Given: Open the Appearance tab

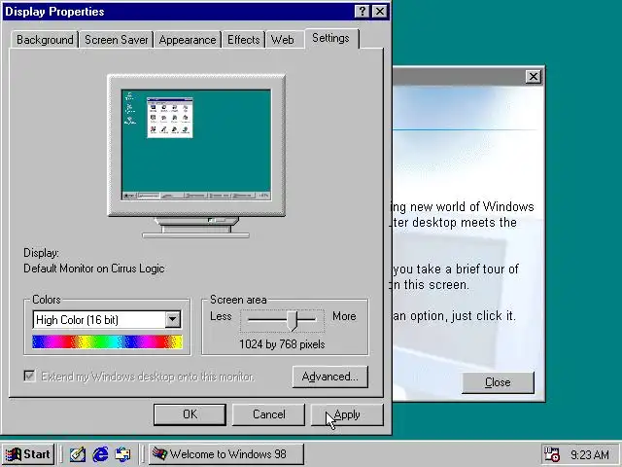Looking at the screenshot, I should coord(188,40).
